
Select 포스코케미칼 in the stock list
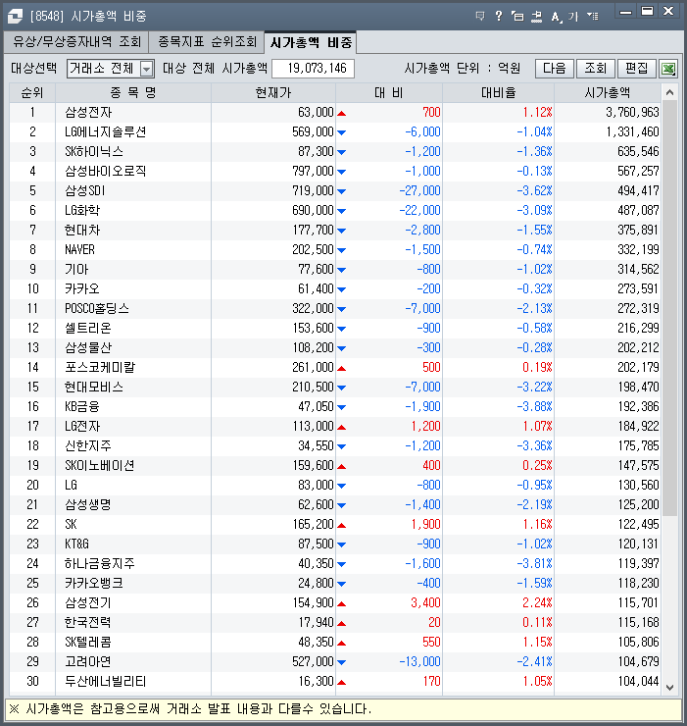point(100,368)
